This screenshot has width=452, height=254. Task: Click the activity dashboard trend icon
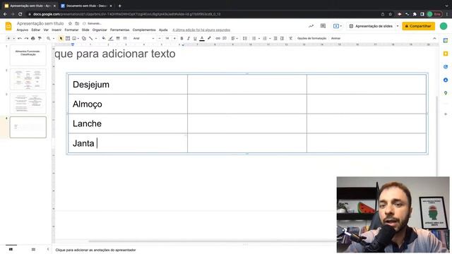(x=311, y=26)
